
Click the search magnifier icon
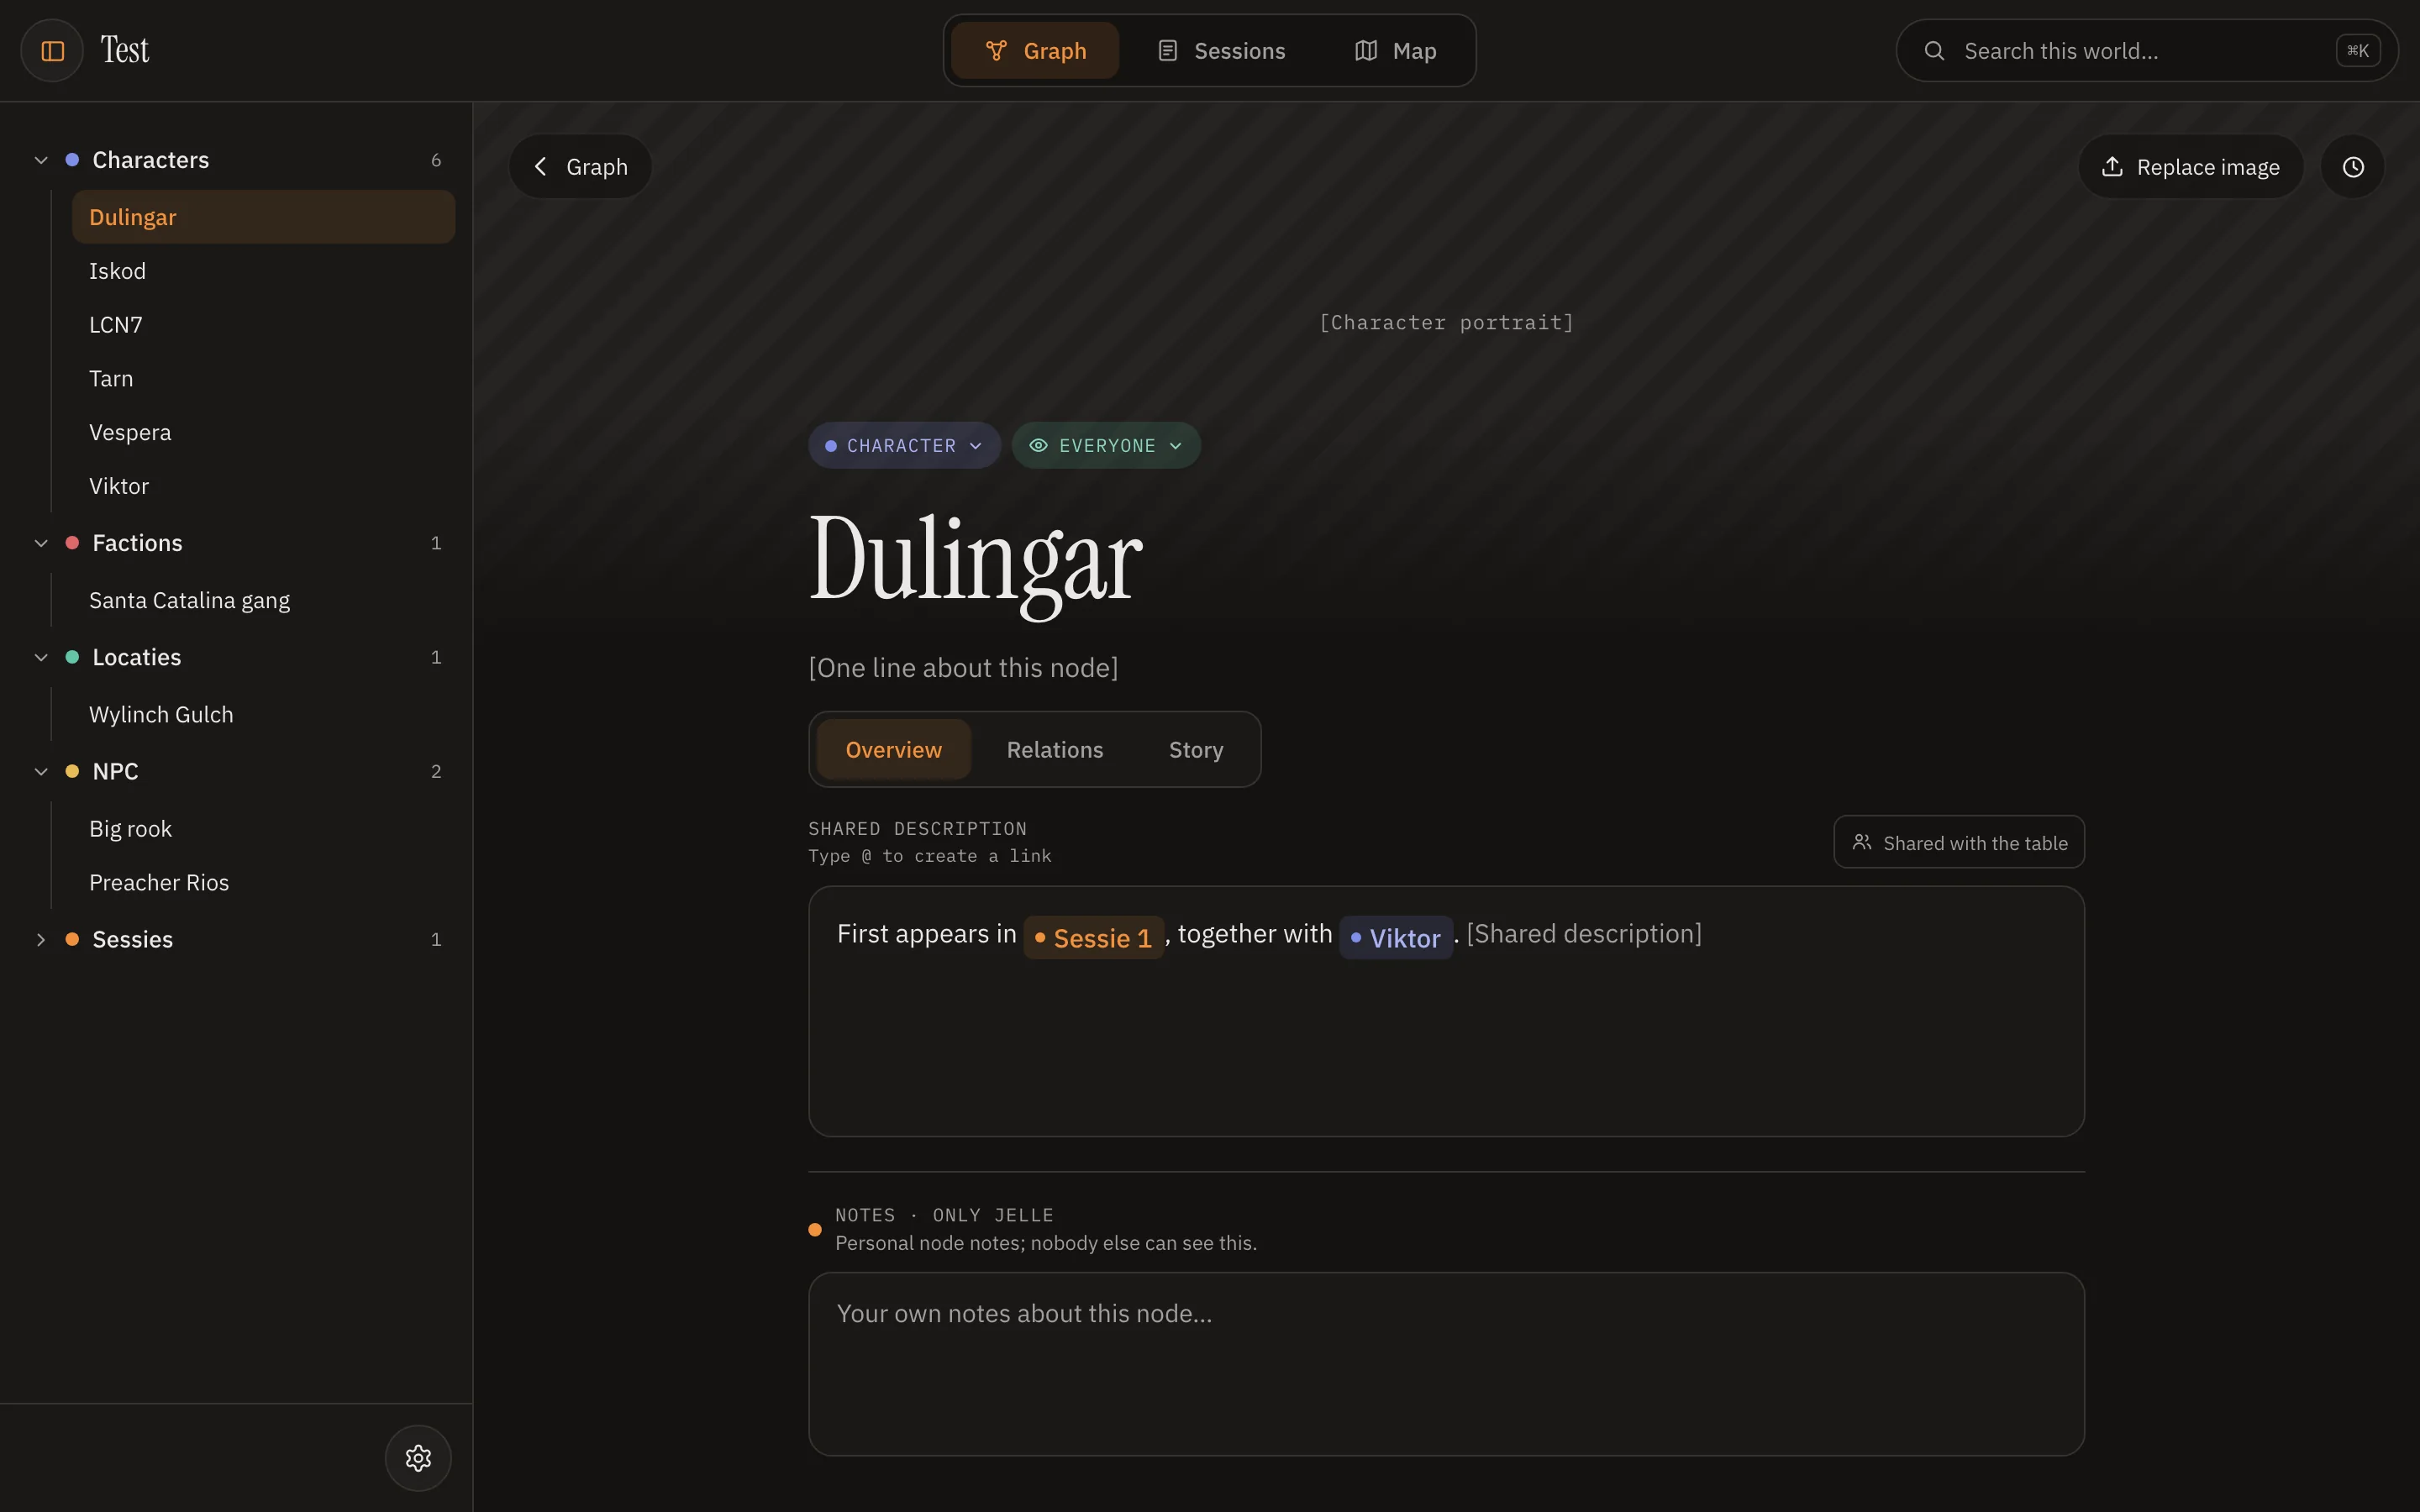1934,50
